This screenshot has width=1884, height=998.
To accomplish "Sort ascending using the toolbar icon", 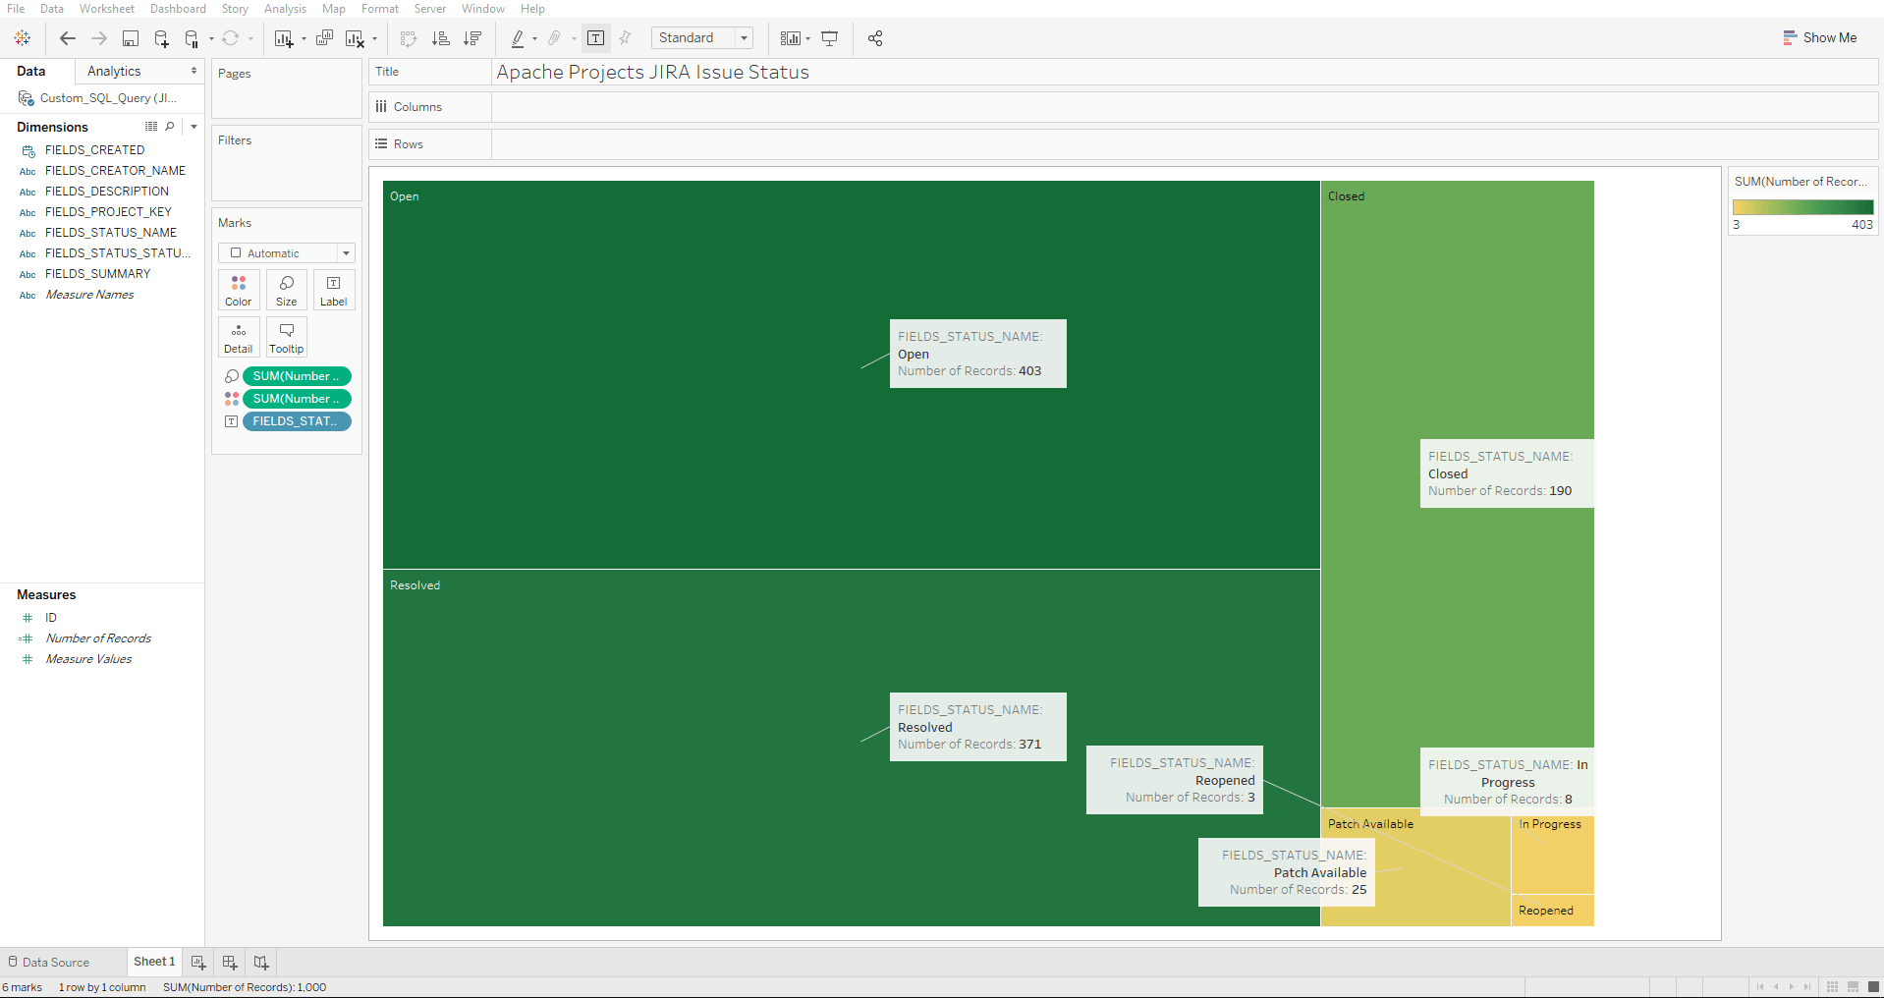I will tap(441, 38).
